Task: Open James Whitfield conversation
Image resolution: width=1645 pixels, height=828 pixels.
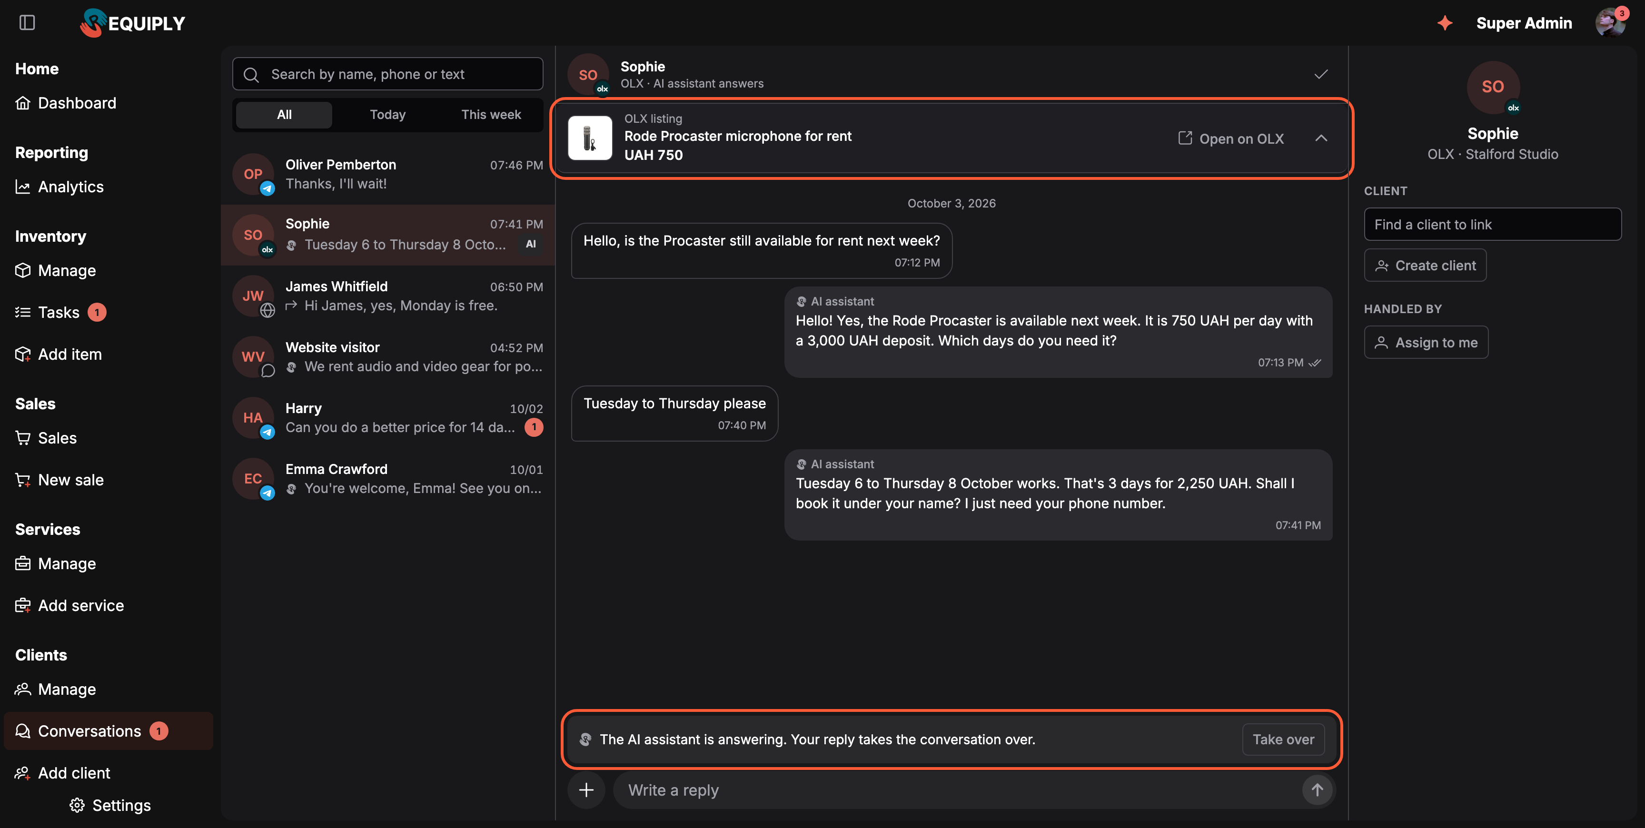Action: pyautogui.click(x=387, y=296)
